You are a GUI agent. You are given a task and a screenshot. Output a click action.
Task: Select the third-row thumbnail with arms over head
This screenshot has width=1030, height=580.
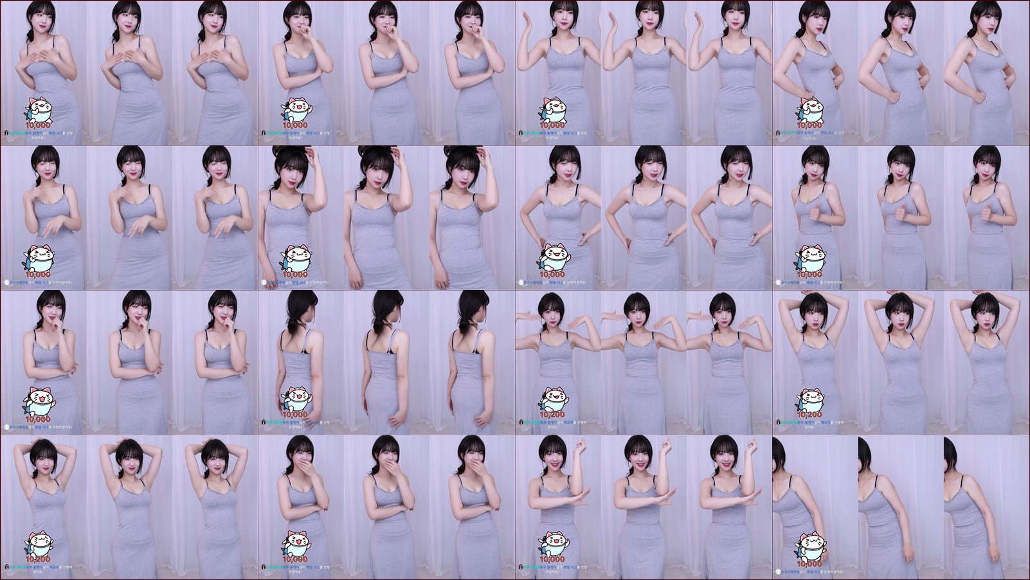click(901, 362)
